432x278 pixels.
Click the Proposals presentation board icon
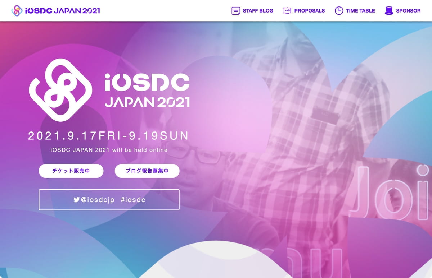[x=287, y=11]
